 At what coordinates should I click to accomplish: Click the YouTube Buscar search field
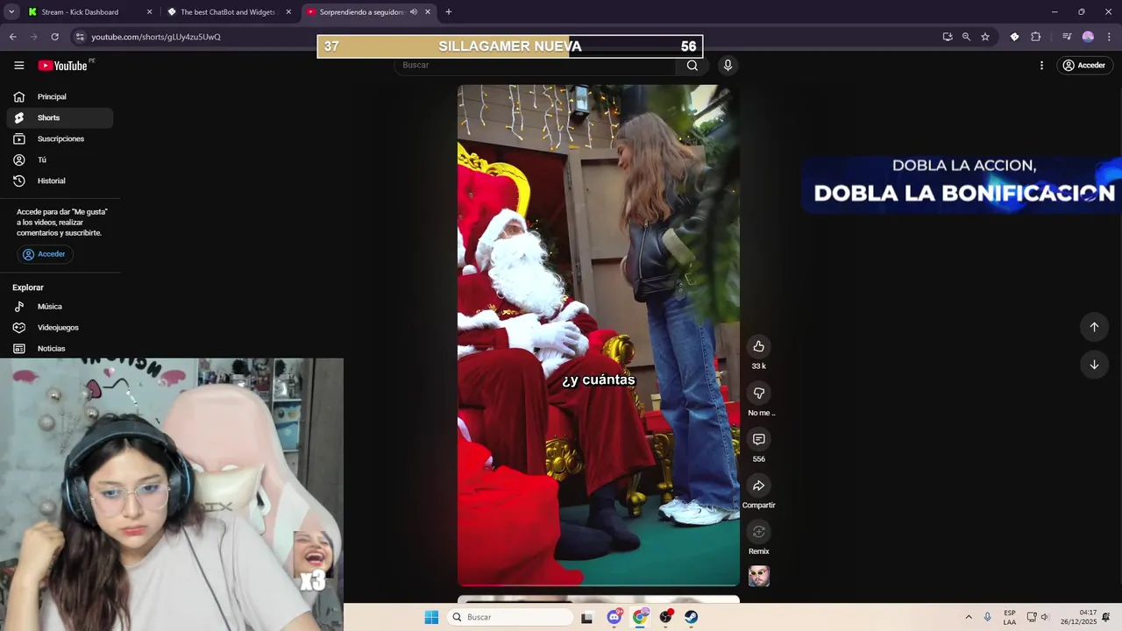[535, 65]
